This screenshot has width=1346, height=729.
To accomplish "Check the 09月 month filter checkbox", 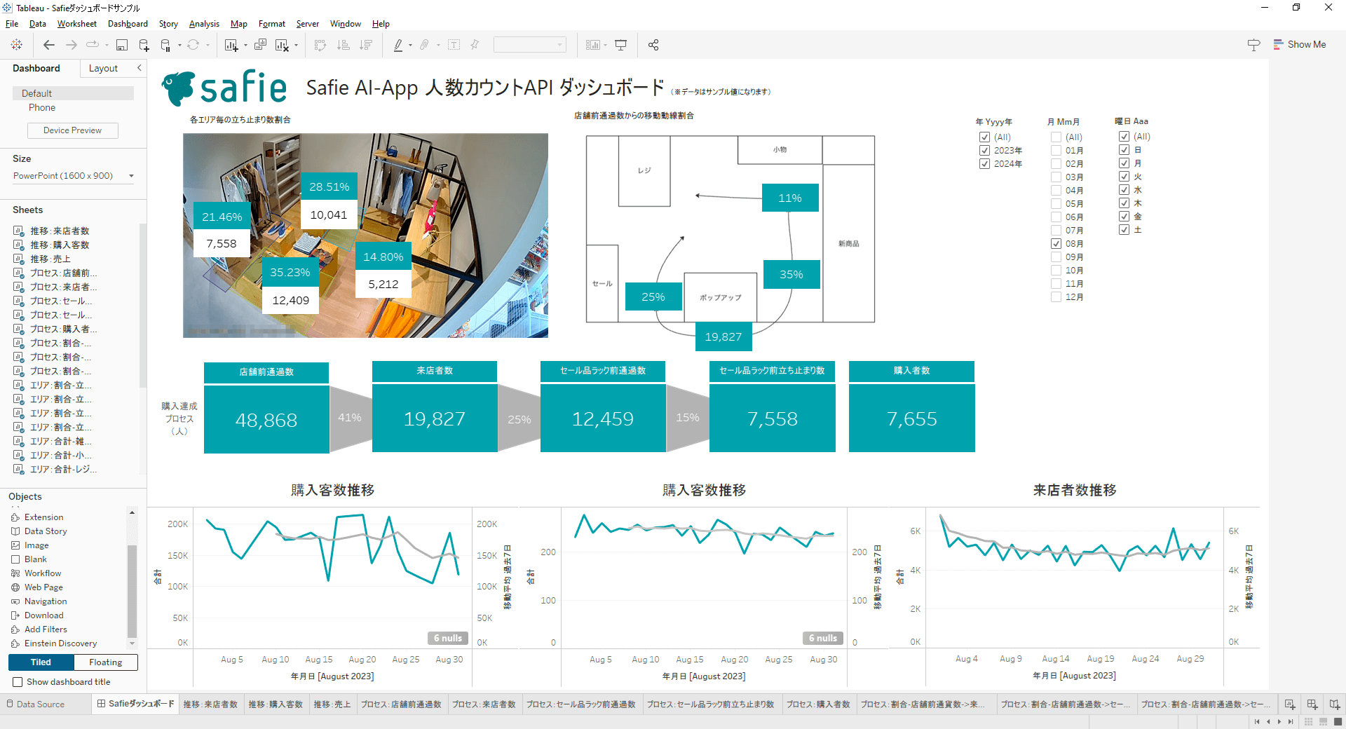I will pos(1056,257).
